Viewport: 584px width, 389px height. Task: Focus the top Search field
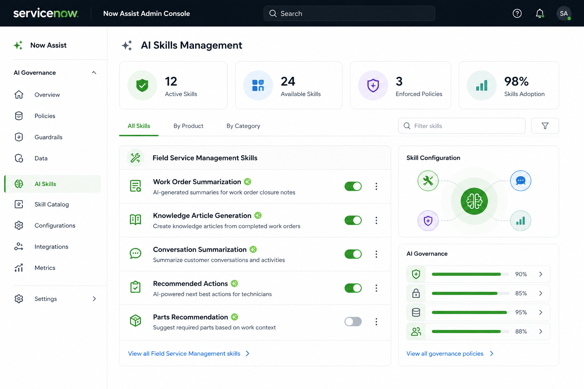(349, 13)
